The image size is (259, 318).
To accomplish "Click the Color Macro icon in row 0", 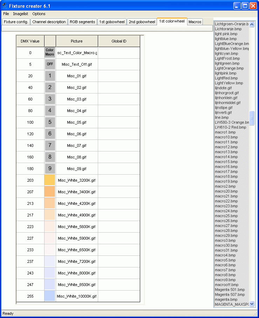I will (x=50, y=53).
